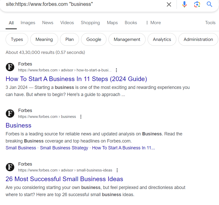Clear the search query with the X icon
219x205 pixels.
click(x=169, y=5)
